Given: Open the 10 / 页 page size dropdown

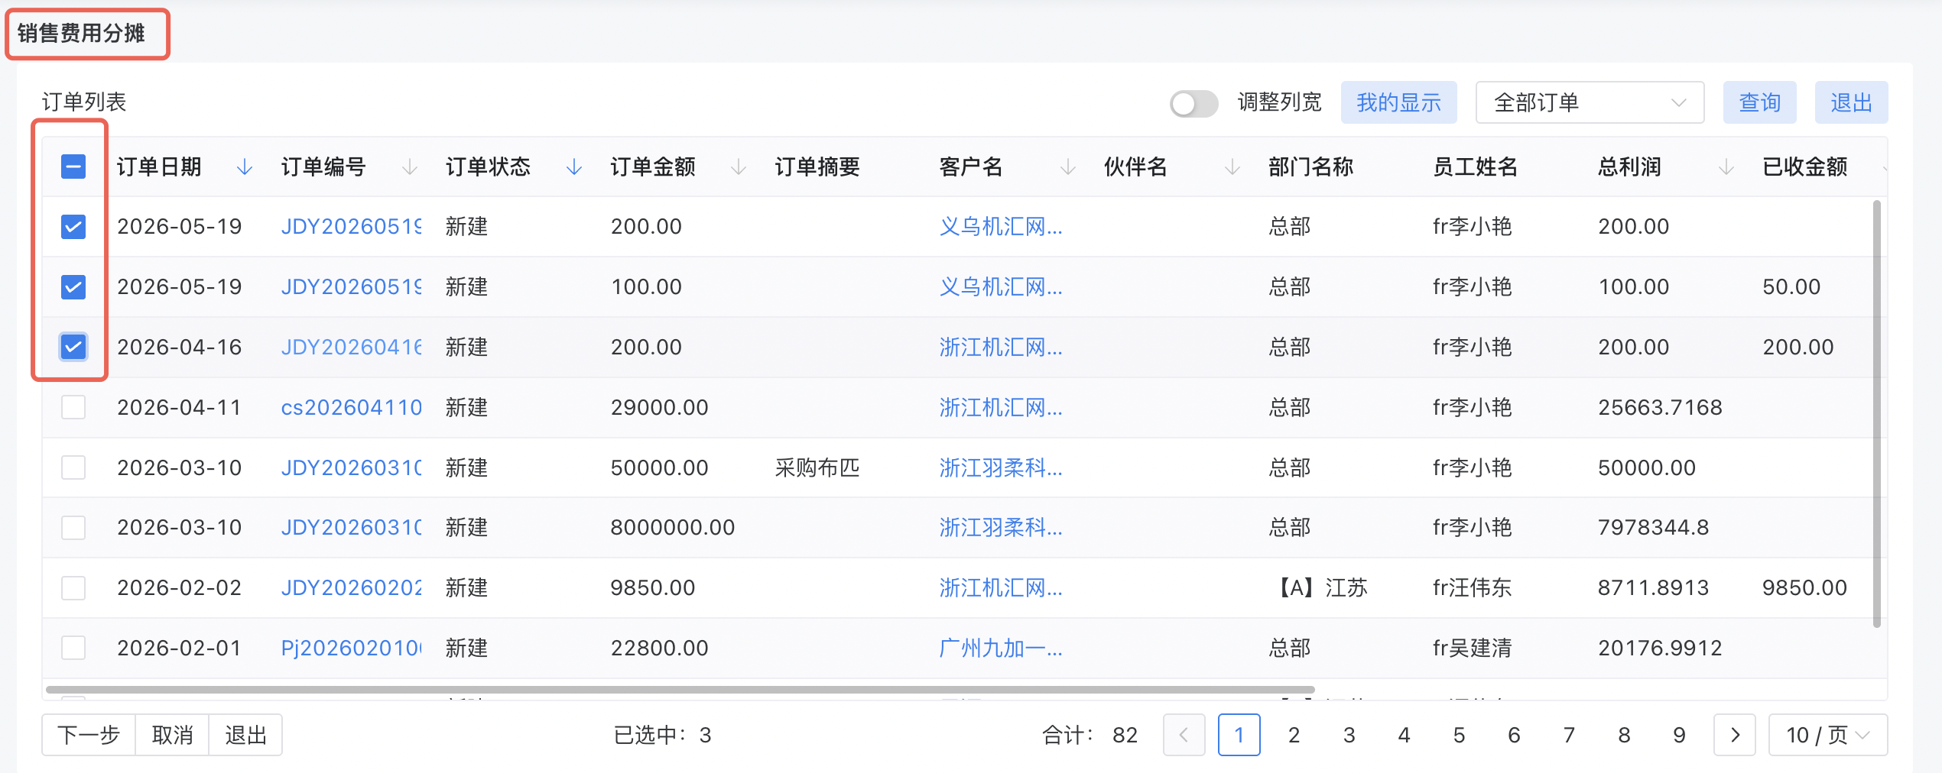Looking at the screenshot, I should (x=1827, y=735).
